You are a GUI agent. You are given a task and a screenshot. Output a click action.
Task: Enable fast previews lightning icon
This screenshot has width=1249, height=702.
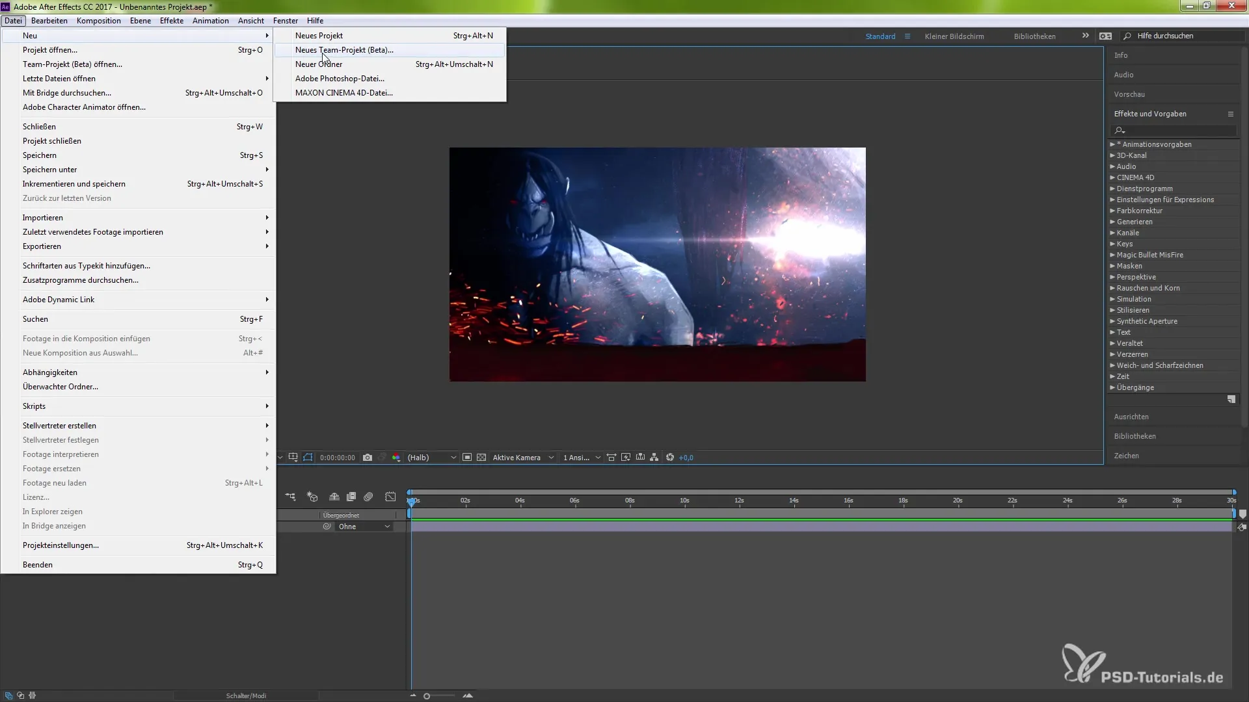626,458
